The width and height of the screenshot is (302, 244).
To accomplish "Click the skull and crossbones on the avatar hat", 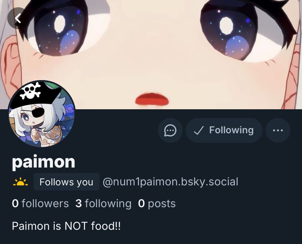I will 31,91.
